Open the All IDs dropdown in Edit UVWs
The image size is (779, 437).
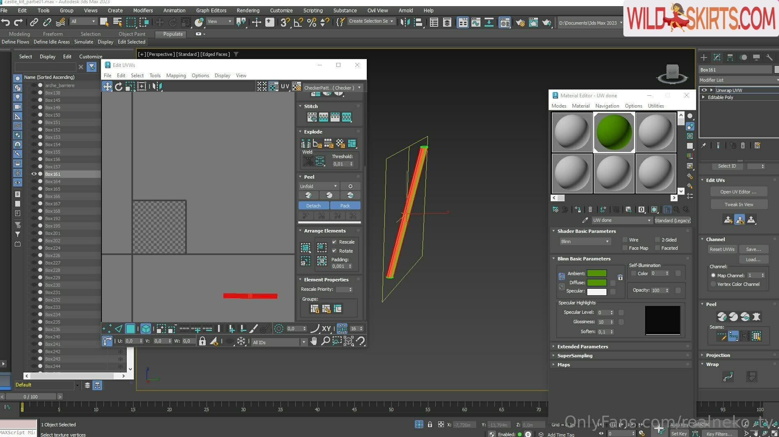coord(279,342)
